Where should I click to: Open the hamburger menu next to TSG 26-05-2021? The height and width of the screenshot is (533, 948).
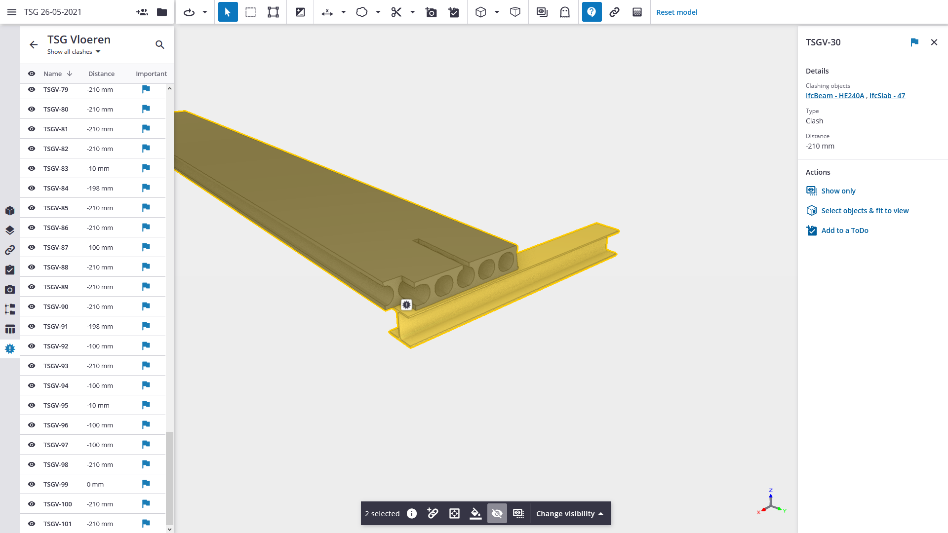(x=11, y=12)
